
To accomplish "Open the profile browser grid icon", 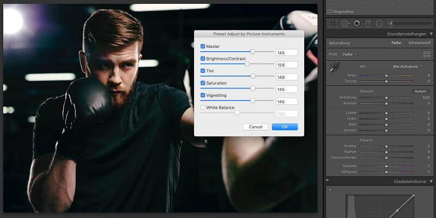I will tap(427, 54).
